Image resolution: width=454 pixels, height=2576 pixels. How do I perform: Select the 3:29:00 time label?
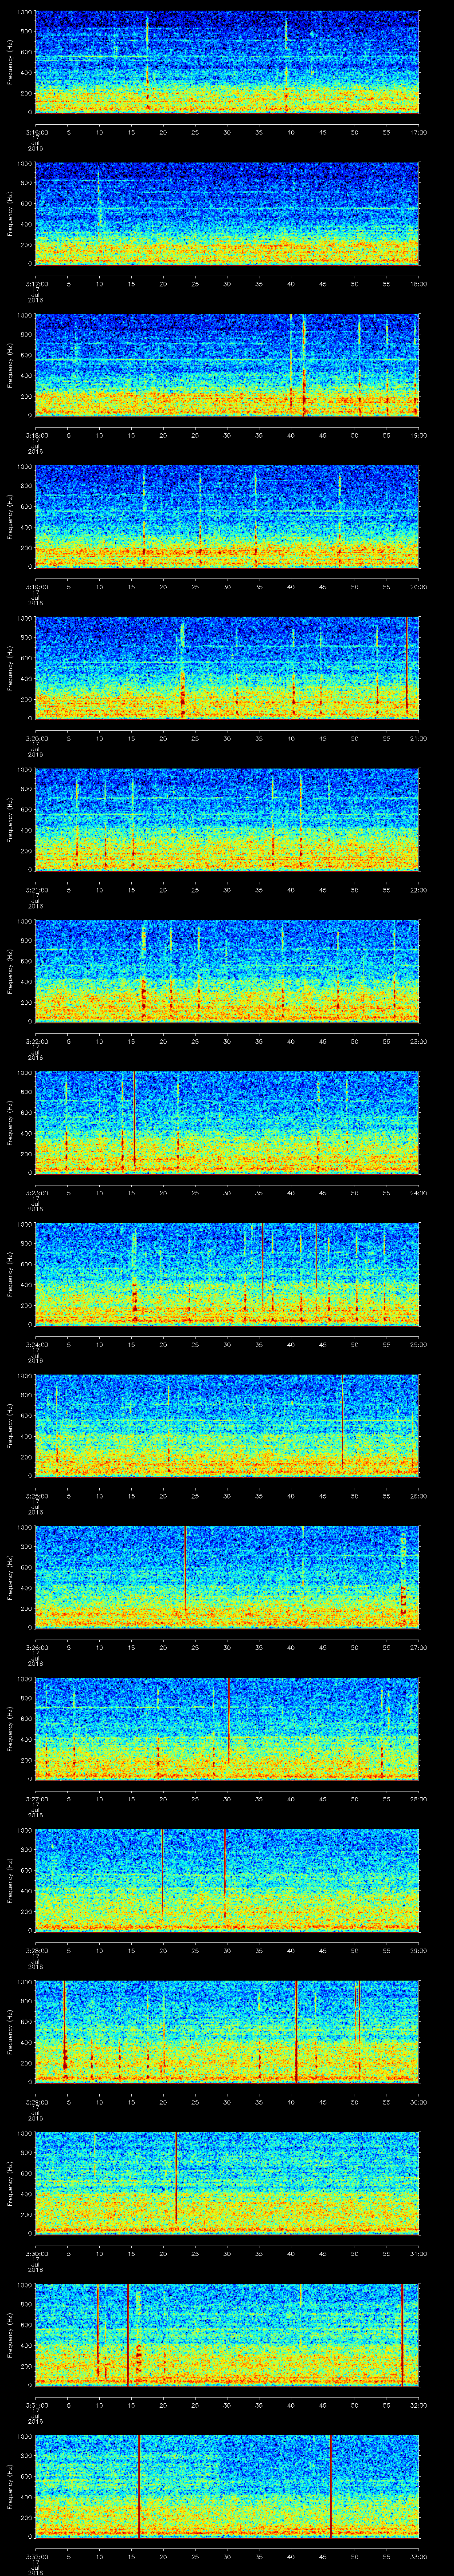[x=36, y=2102]
